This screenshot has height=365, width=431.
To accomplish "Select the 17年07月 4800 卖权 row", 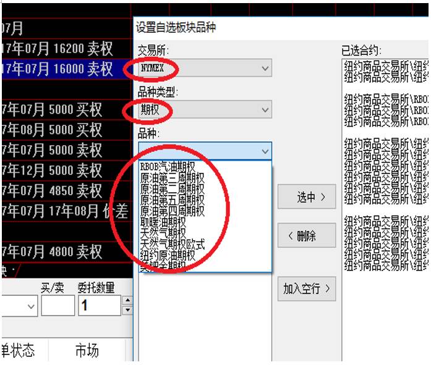I will [66, 251].
